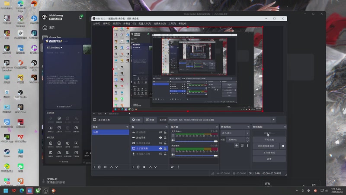
Task: Click the 开始录制 button in Controls
Action: coord(269,140)
